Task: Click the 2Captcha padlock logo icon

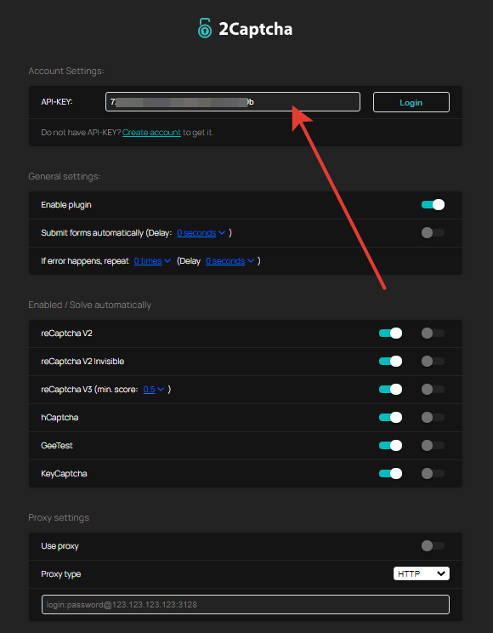Action: 205,28
